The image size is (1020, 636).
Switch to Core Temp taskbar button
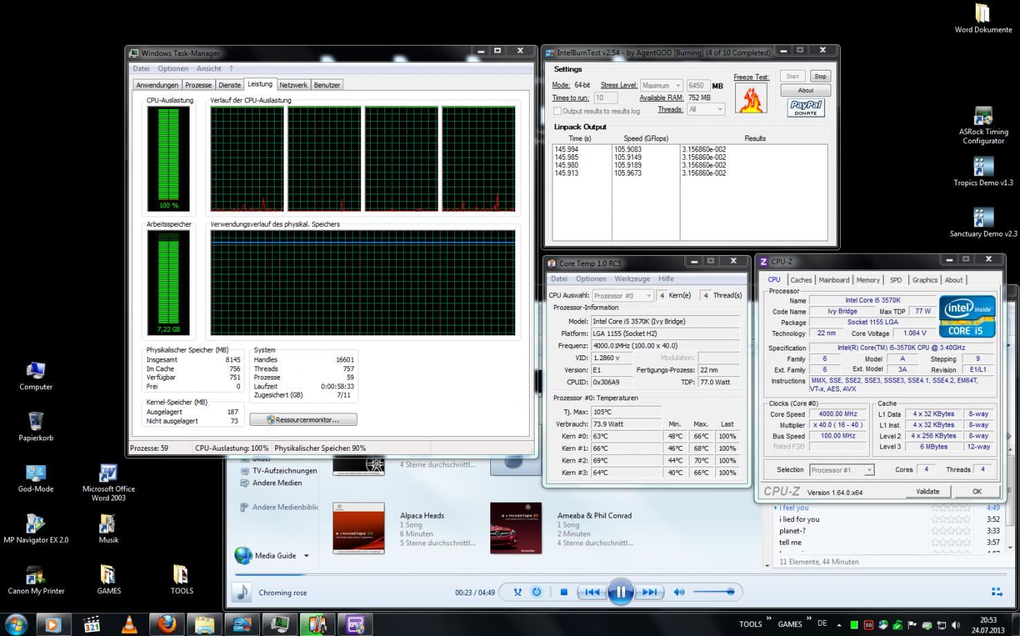click(317, 624)
